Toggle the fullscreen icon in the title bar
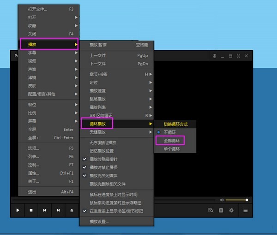Screen dimensions: 277x235 238,56
